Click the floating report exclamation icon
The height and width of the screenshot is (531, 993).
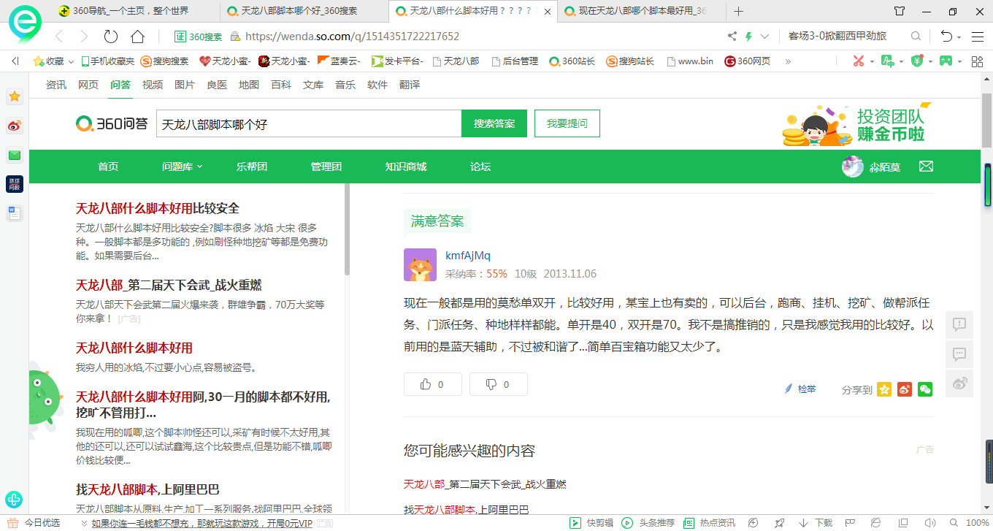959,324
